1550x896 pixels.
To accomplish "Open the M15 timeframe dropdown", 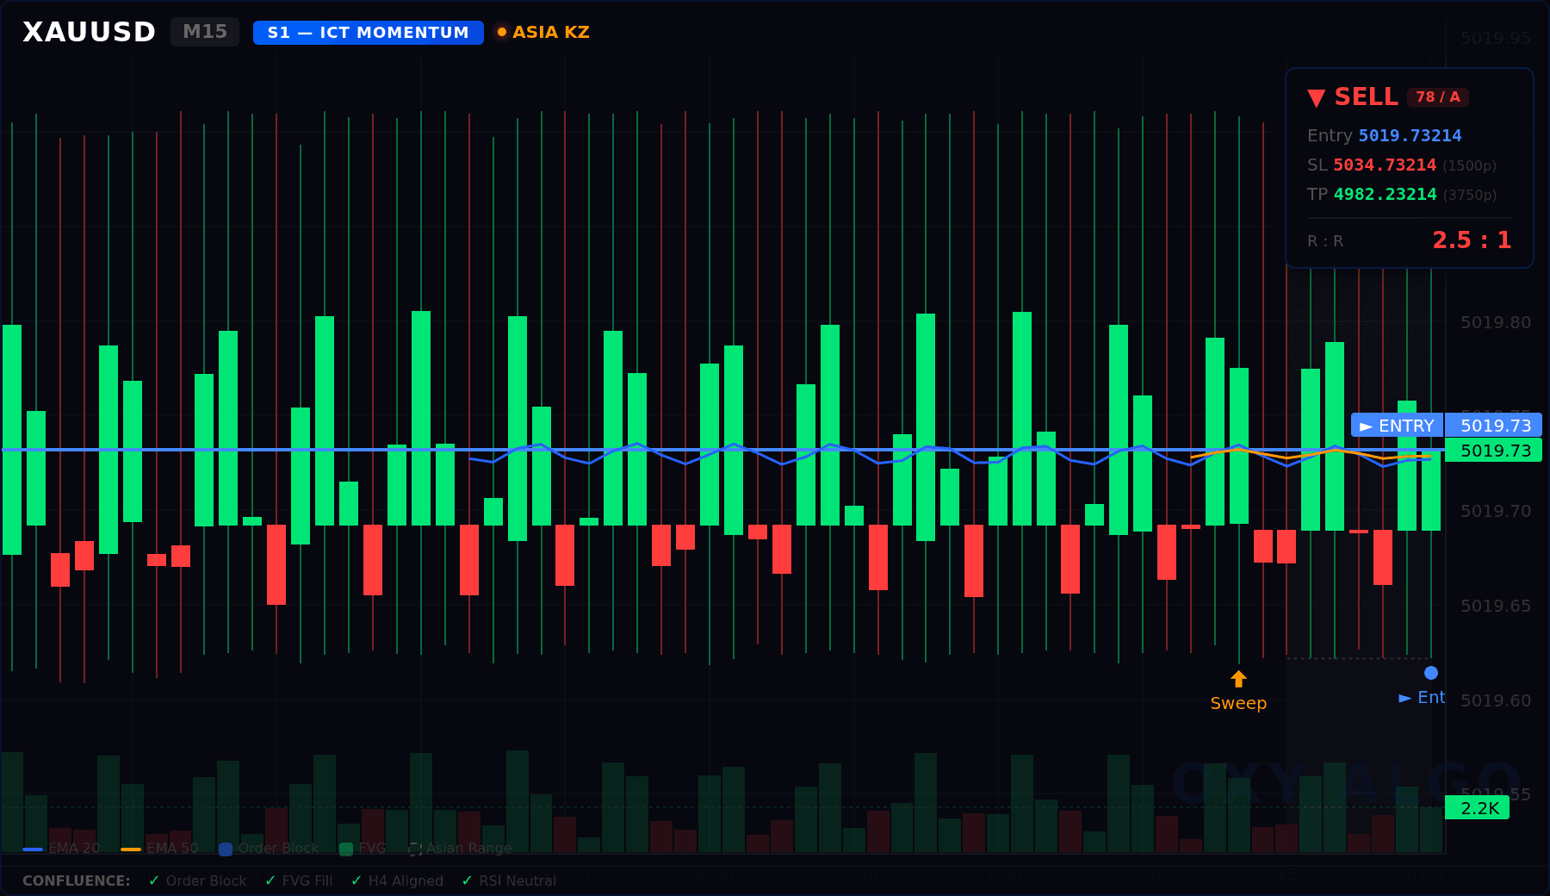I will (x=204, y=31).
